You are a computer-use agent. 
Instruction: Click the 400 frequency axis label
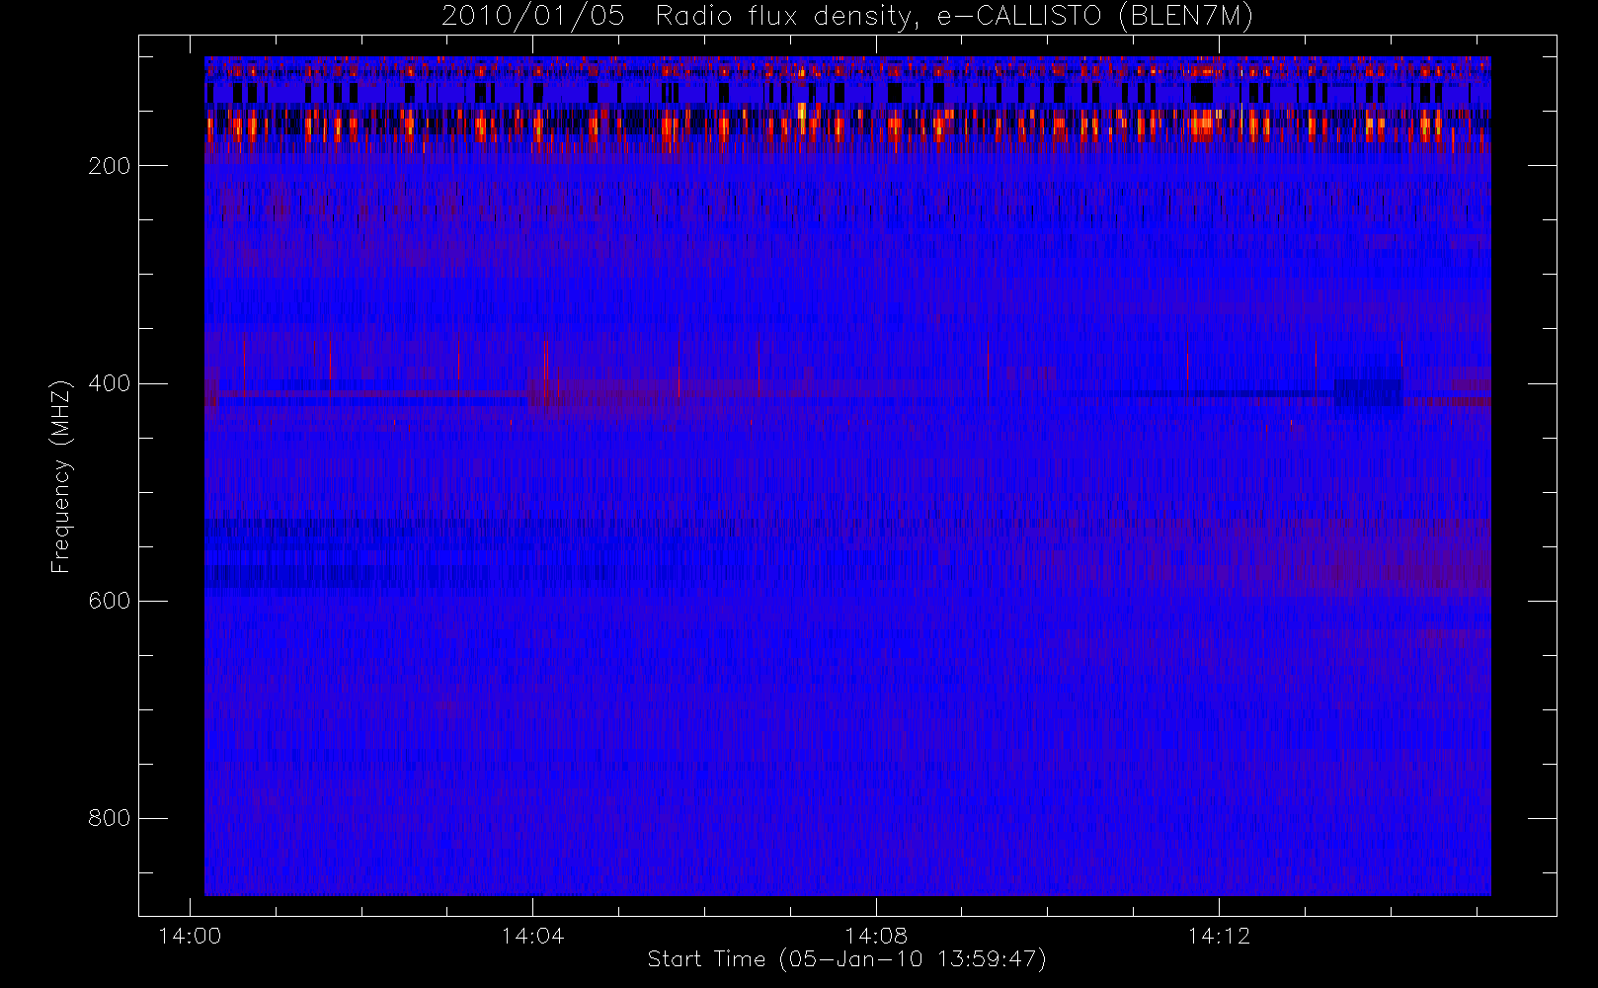coord(109,383)
